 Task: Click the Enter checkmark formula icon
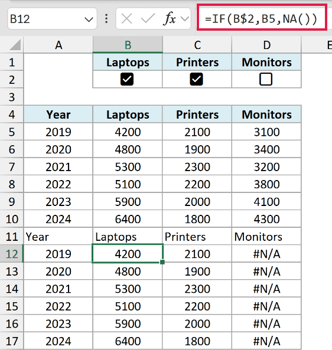pyautogui.click(x=148, y=19)
